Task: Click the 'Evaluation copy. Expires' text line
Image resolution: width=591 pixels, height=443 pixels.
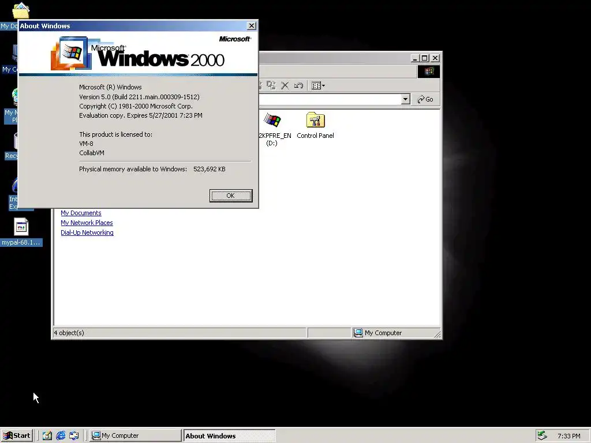Action: click(141, 115)
